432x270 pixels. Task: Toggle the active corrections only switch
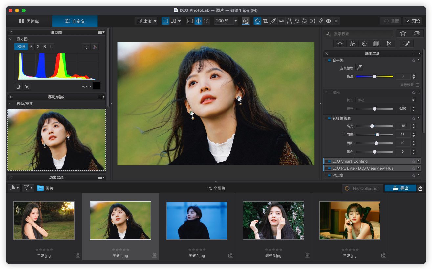417,33
